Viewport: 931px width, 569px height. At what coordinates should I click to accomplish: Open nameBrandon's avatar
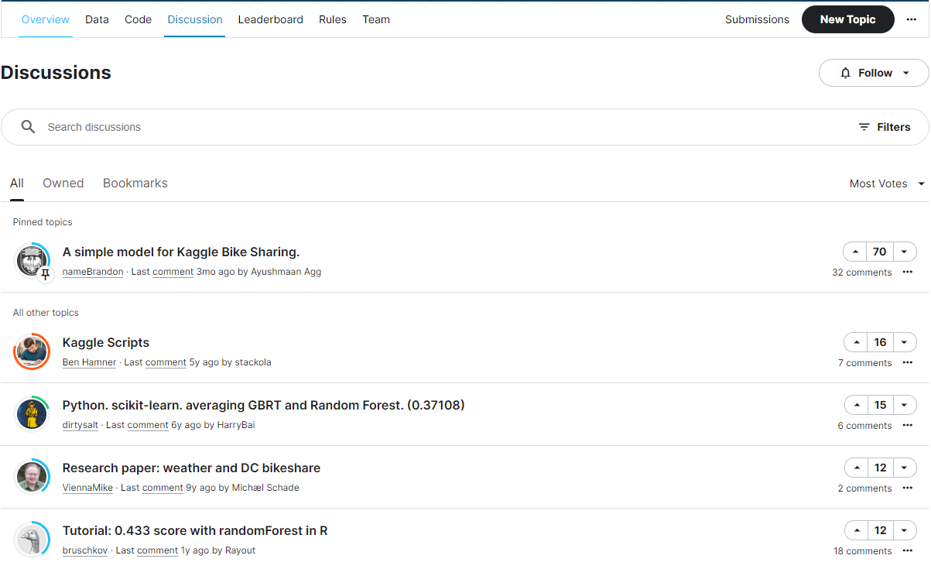(x=33, y=261)
